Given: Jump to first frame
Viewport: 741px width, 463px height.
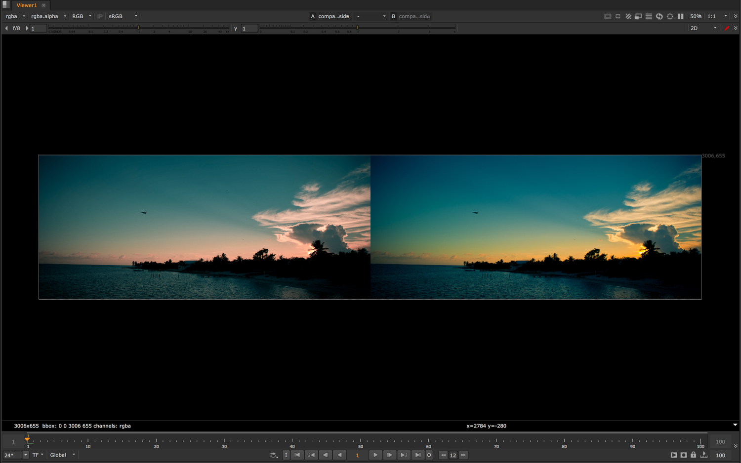Looking at the screenshot, I should (297, 455).
